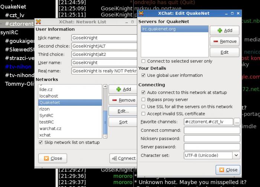Screen dimensions: 260x187
Task: Switch to highlighted #tv-nihon channel
Action: tap(18, 67)
